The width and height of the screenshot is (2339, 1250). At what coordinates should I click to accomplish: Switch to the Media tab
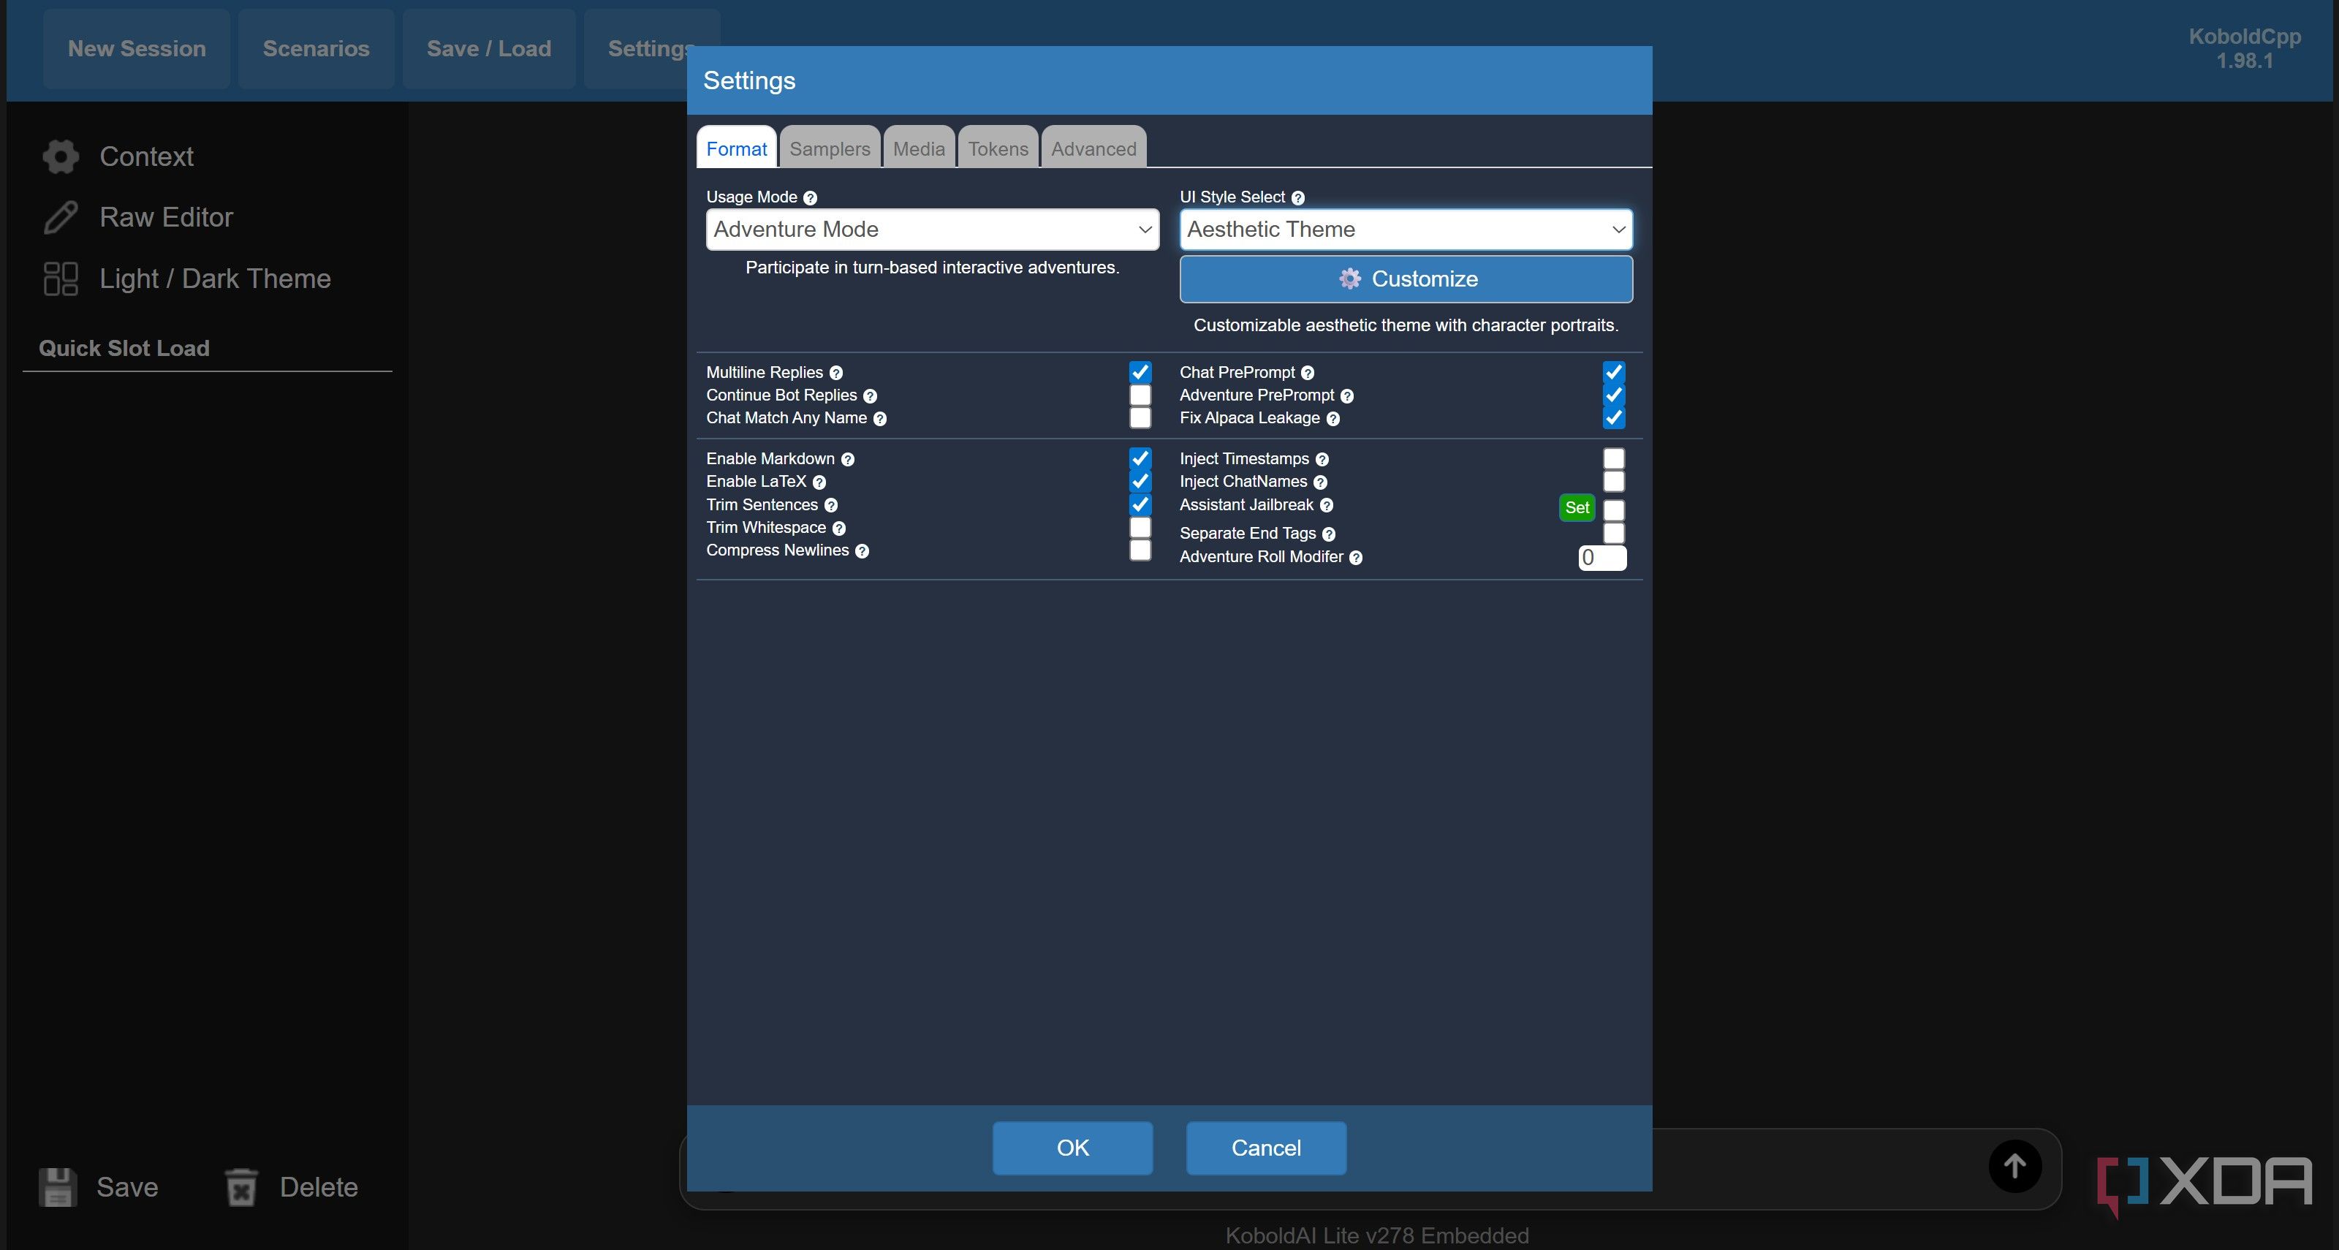tap(918, 148)
